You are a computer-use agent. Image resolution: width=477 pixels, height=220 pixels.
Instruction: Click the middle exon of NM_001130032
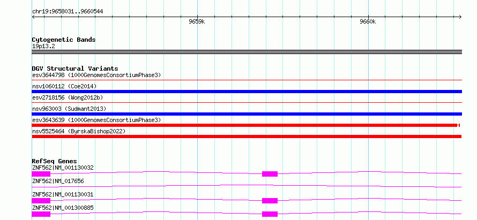point(270,174)
